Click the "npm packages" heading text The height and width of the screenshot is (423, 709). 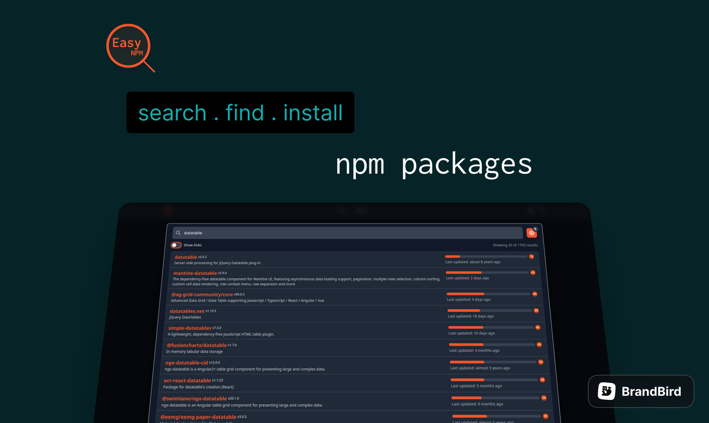click(434, 164)
